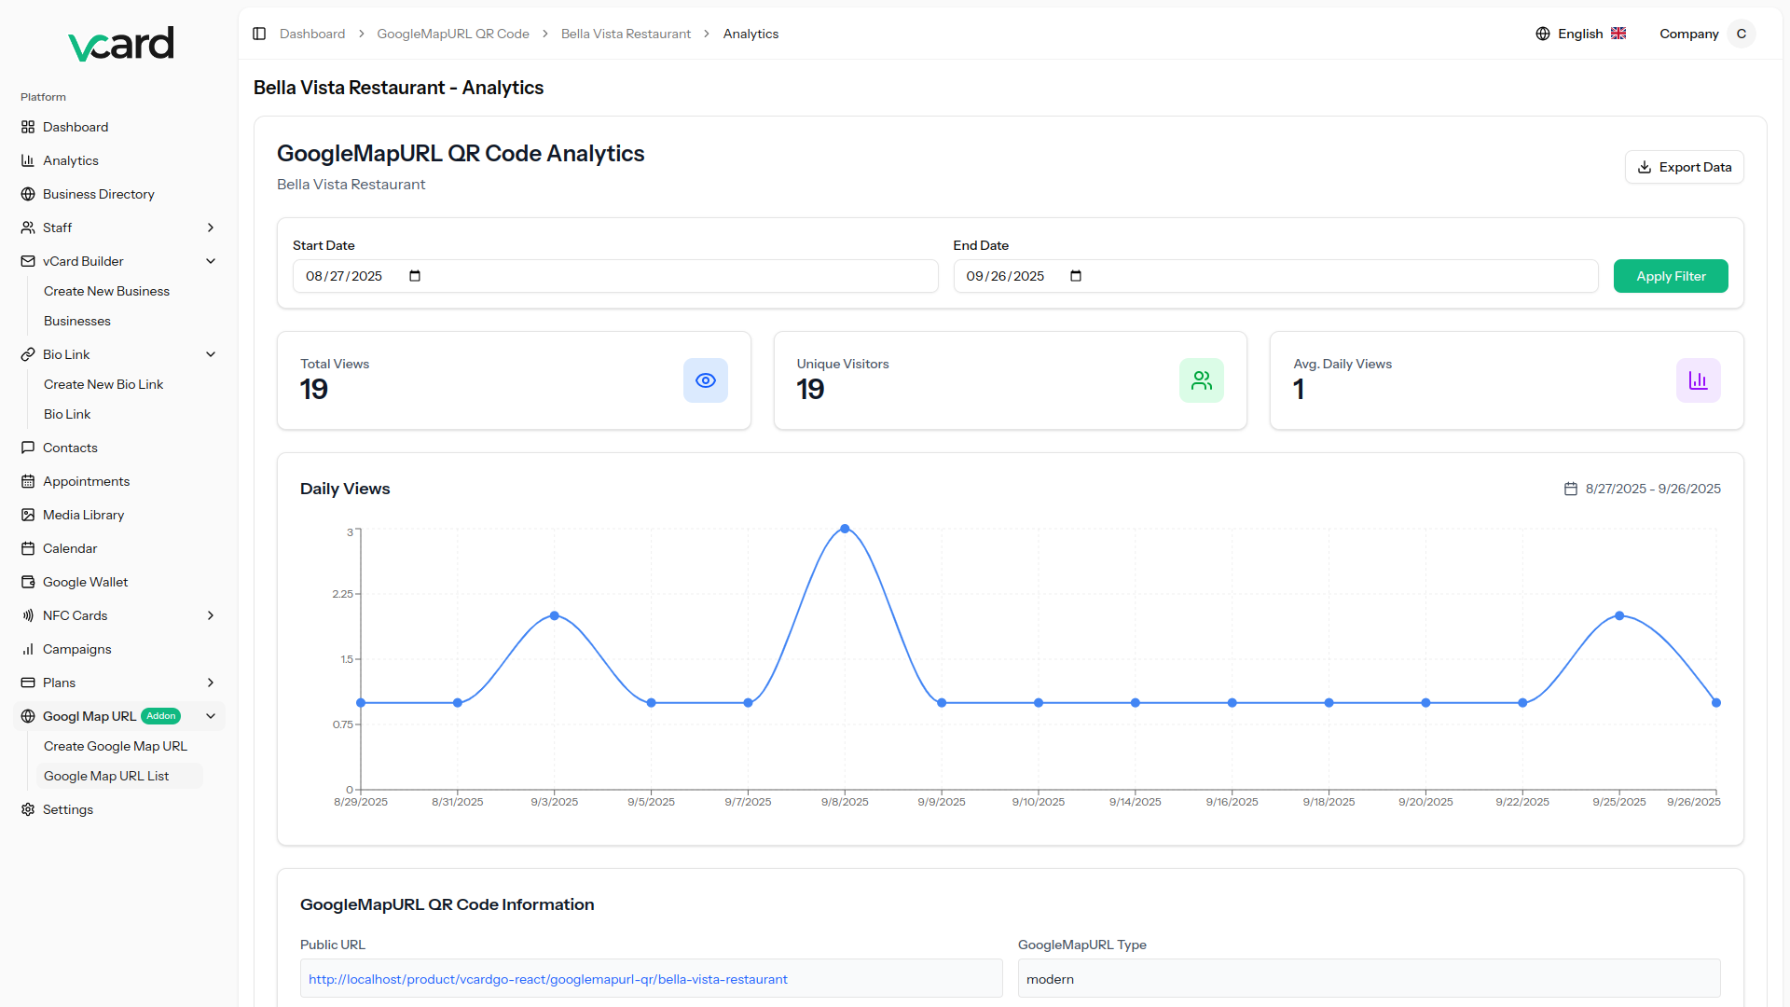
Task: Expand the Staff submenu
Action: (211, 228)
